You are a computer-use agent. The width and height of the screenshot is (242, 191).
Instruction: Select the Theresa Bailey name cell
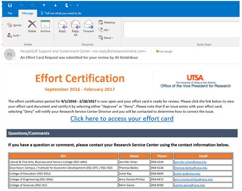[134, 168]
